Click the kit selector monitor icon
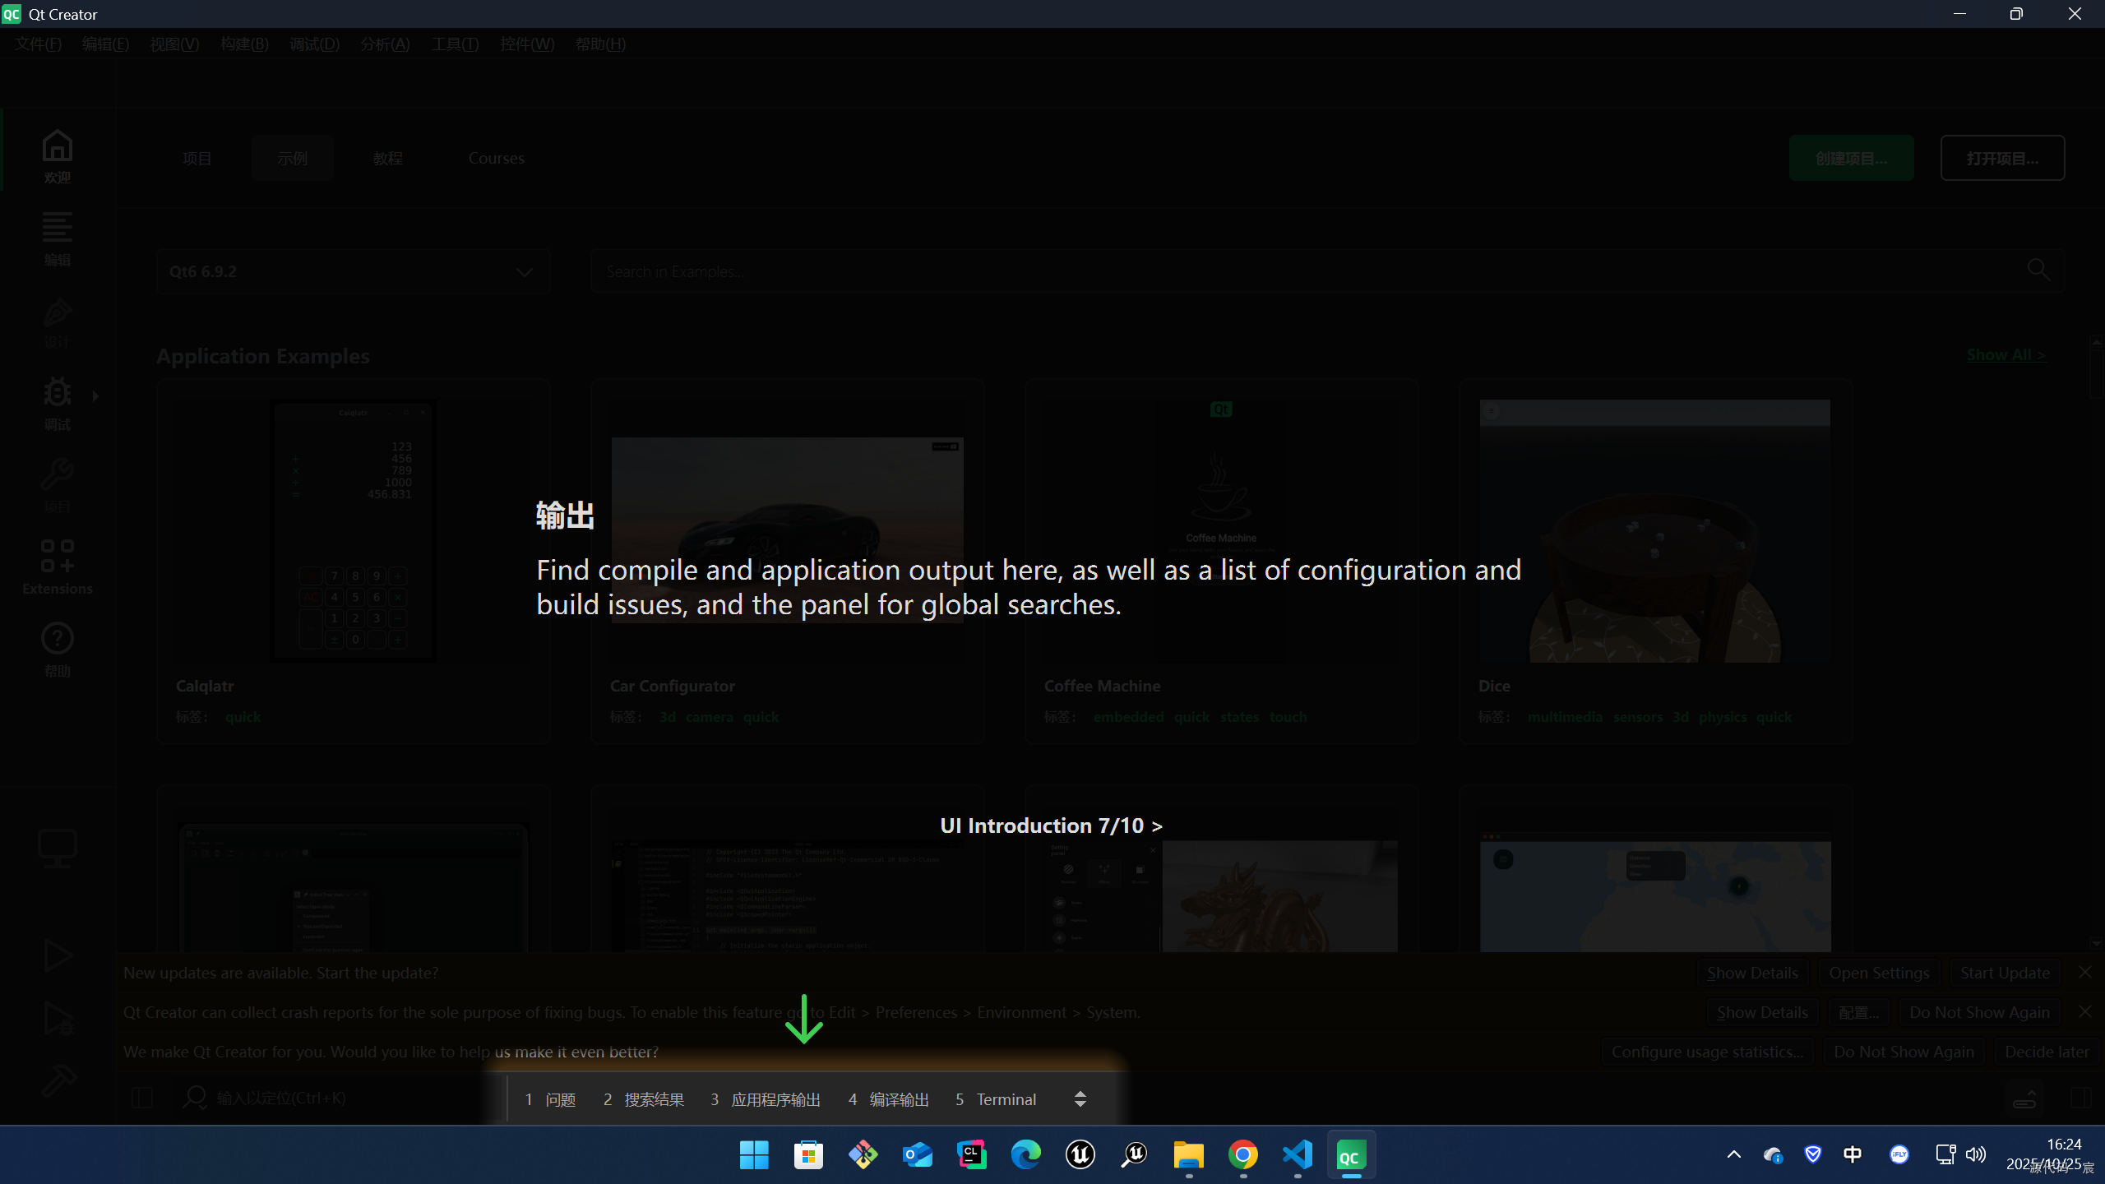The height and width of the screenshot is (1184, 2105). (x=57, y=849)
